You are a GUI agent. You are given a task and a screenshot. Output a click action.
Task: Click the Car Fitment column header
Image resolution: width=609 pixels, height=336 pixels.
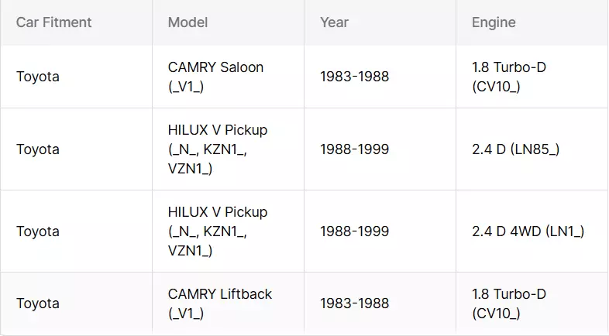[x=53, y=22]
